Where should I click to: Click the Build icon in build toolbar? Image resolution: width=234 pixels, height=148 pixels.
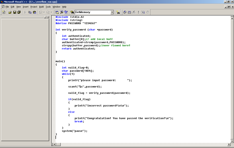(130, 12)
